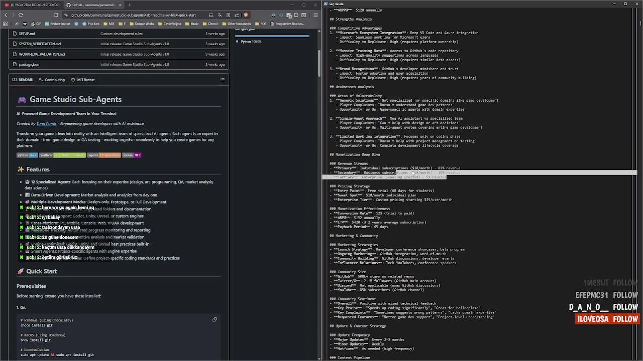Screen dimensions: 643x361
Task: Expand the POE bookmarks folder
Action: [261, 24]
